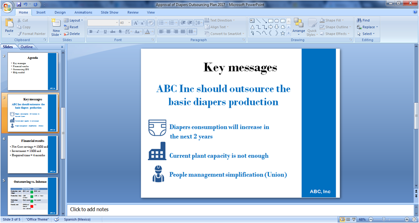This screenshot has height=223, width=419.
Task: Select the Financial results slide thumbnail
Action: point(32,155)
